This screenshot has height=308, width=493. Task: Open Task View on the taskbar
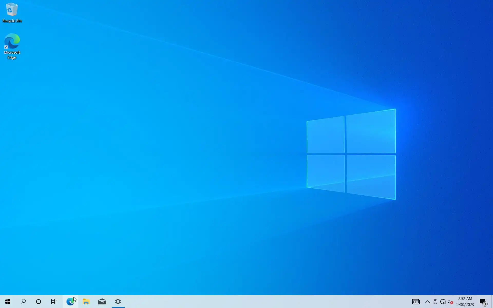[x=54, y=302]
